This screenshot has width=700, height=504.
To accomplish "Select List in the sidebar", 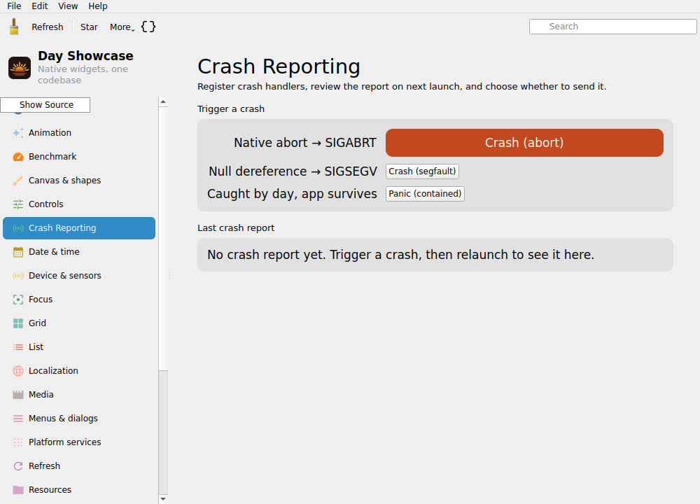I will (79, 347).
